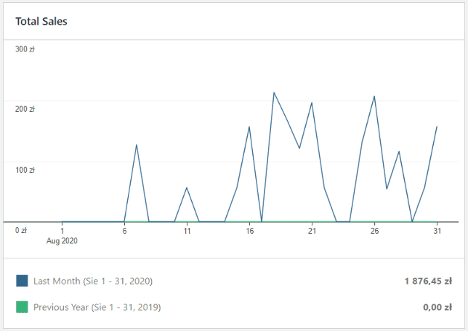Click the 1 876,45 zł total value
The image size is (468, 331).
tap(428, 281)
